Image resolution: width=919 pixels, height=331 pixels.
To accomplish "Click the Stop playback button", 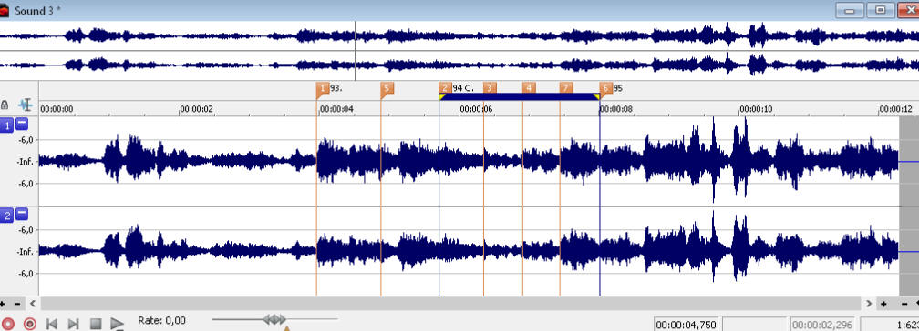I will click(x=96, y=324).
